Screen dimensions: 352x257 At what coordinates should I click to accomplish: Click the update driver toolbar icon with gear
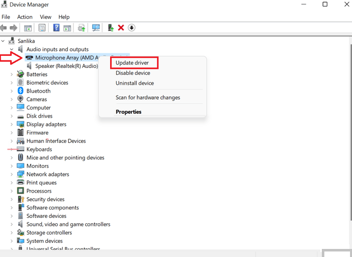[81, 28]
